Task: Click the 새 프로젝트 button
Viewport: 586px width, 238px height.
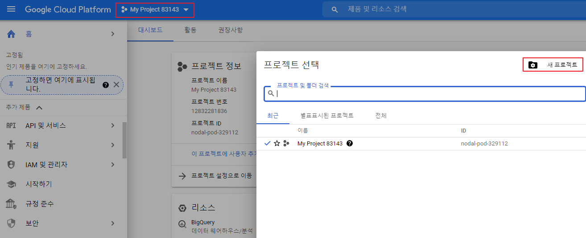Action: 553,65
